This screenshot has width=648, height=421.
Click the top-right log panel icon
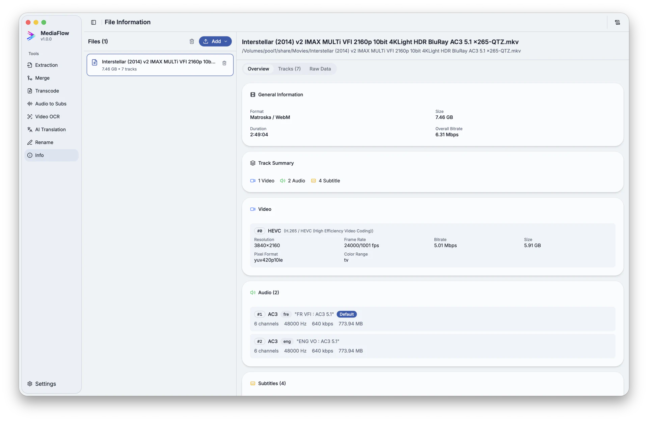617,22
